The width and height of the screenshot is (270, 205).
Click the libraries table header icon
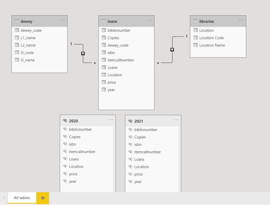coord(196,21)
